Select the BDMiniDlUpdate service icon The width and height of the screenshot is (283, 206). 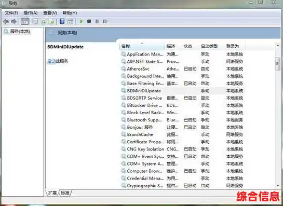coord(124,91)
